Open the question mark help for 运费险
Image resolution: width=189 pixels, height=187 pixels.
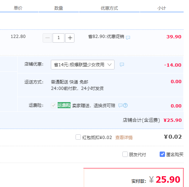(125, 105)
